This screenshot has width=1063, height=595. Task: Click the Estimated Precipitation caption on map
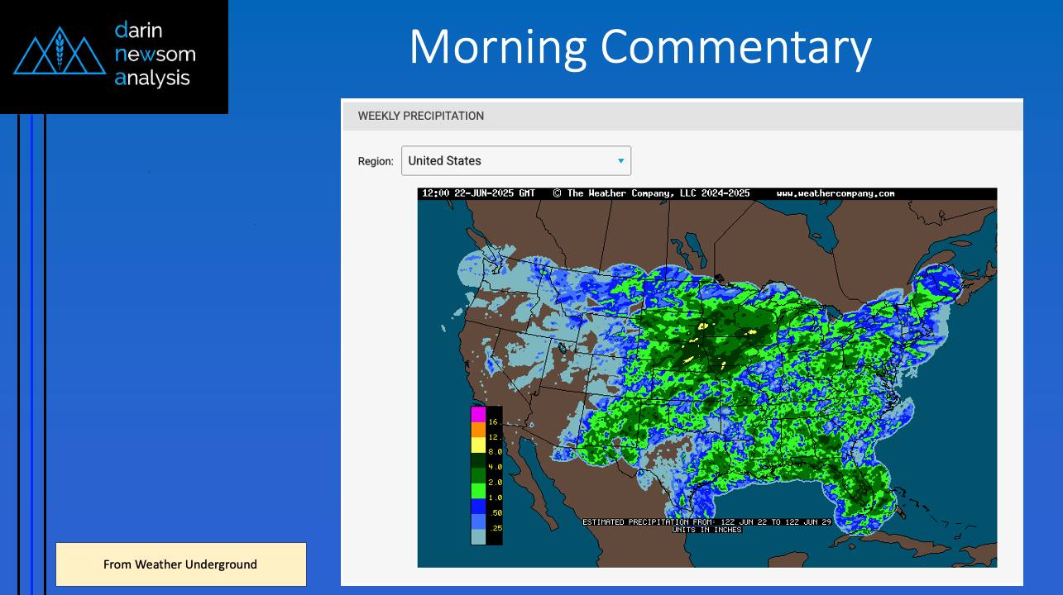706,522
